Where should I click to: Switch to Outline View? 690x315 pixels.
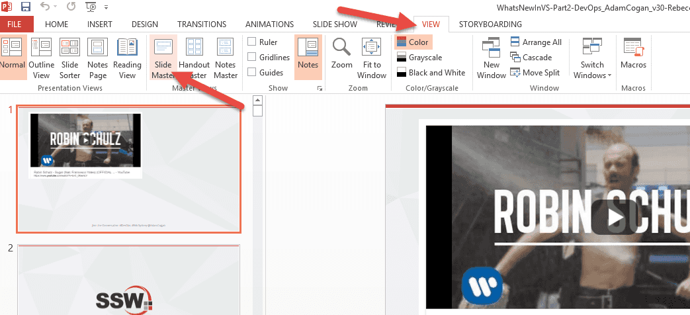[41, 57]
